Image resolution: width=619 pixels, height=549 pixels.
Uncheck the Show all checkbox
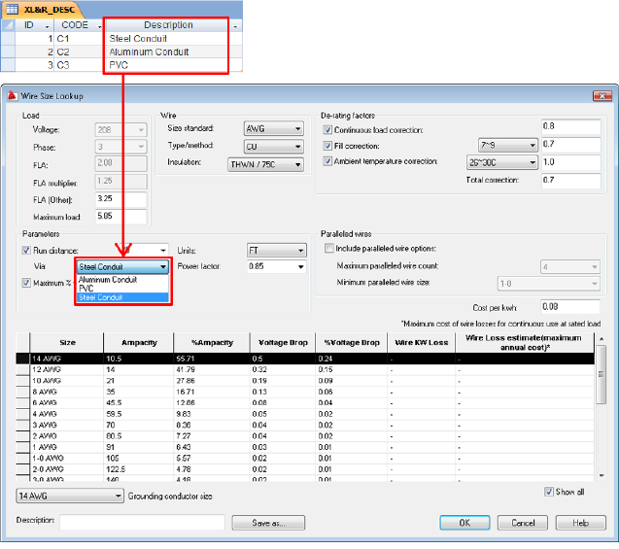pos(549,492)
